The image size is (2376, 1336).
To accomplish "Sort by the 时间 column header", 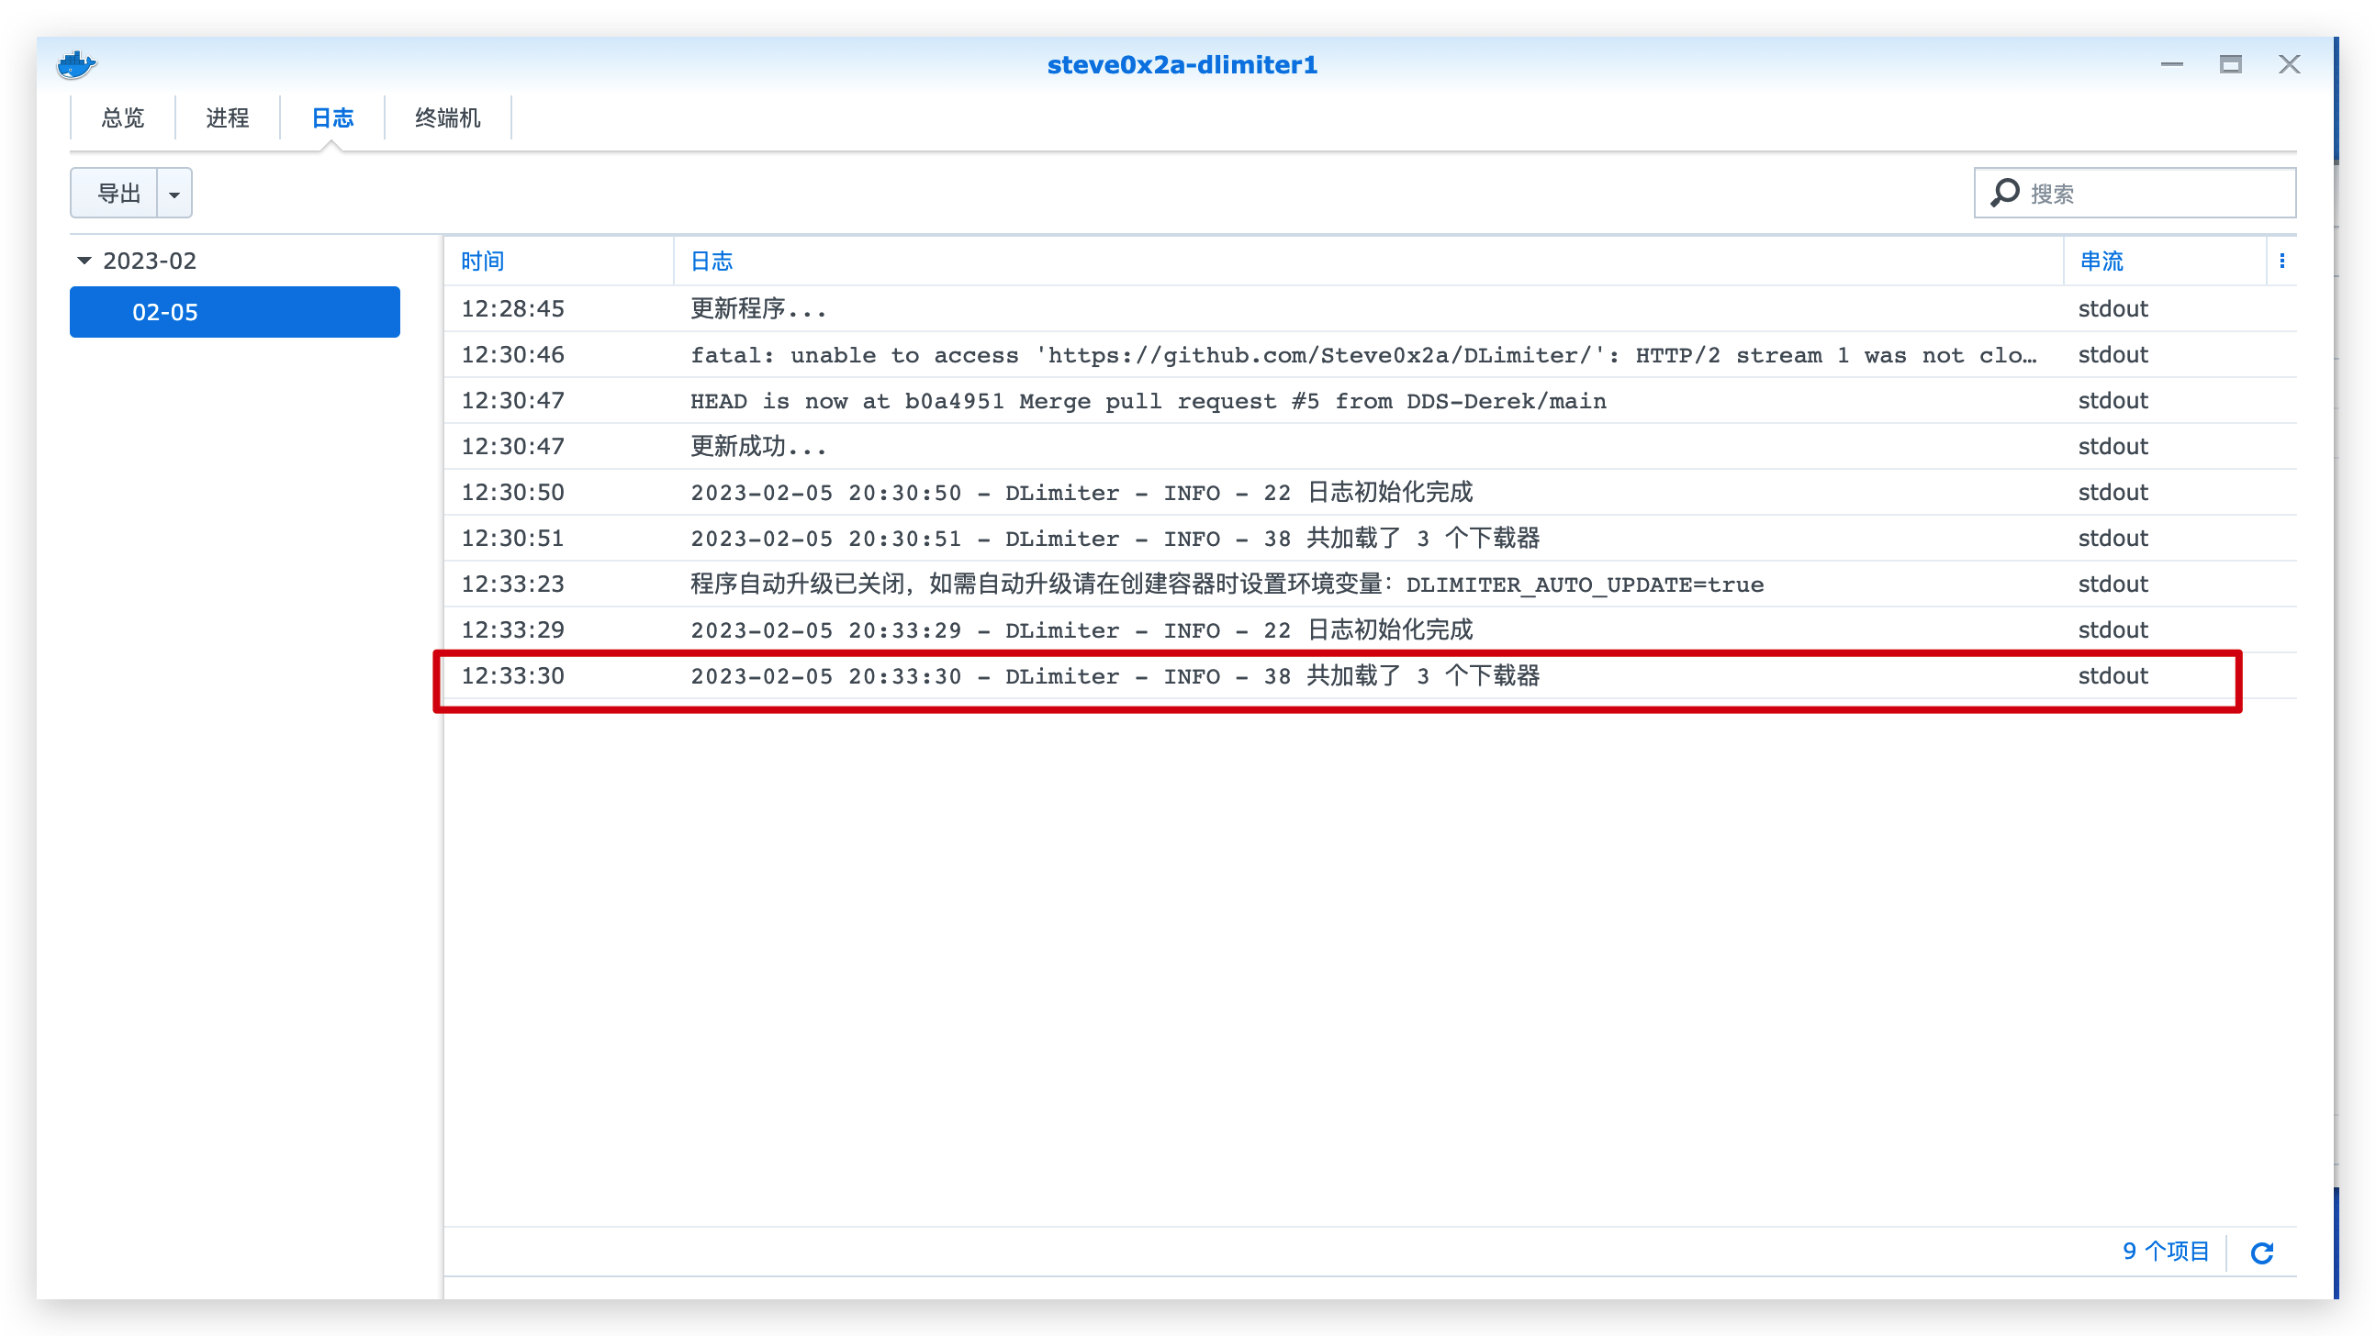I will [558, 262].
